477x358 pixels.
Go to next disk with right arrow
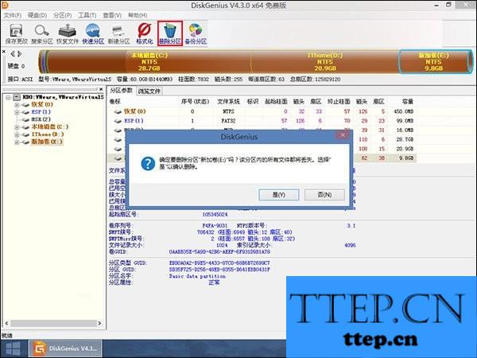click(20, 54)
